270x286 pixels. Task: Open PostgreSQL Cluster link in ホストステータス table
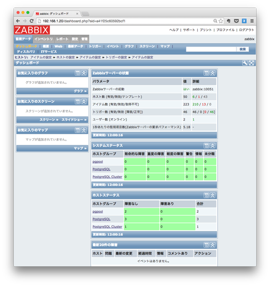(107, 227)
